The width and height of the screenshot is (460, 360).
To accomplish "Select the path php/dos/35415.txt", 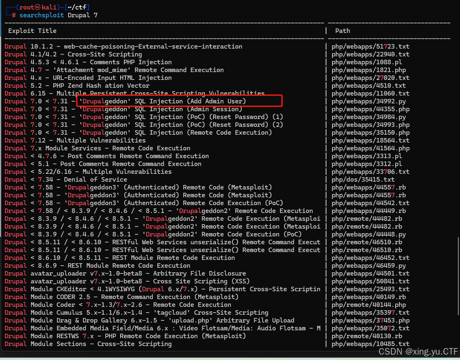I will 363,180.
